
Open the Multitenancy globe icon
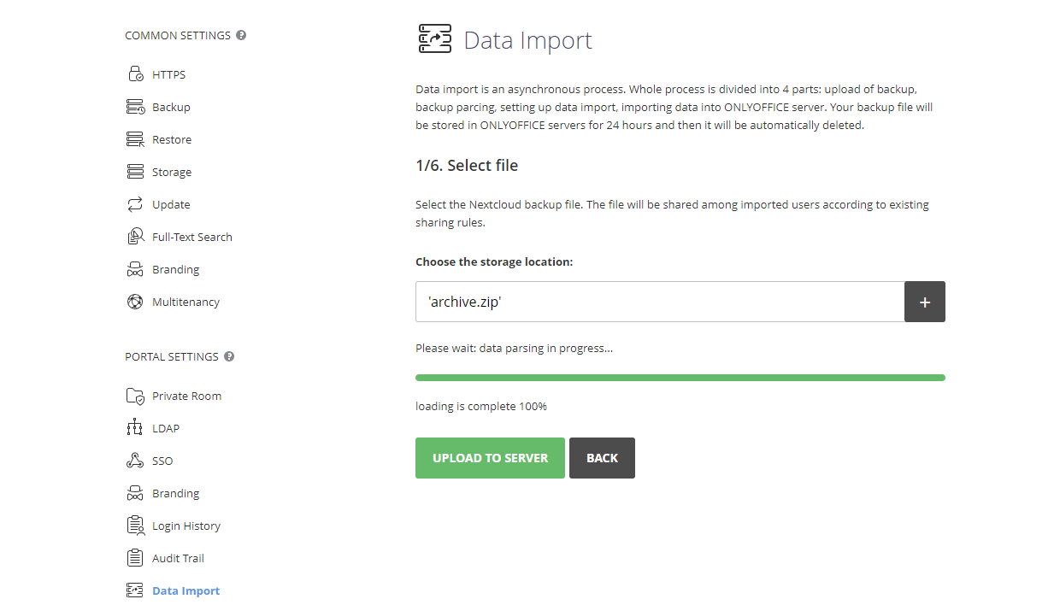135,301
